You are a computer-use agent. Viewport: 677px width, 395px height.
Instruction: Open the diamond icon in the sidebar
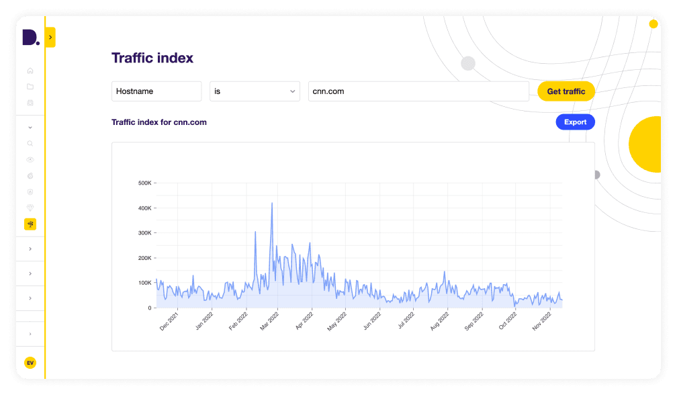pos(30,208)
